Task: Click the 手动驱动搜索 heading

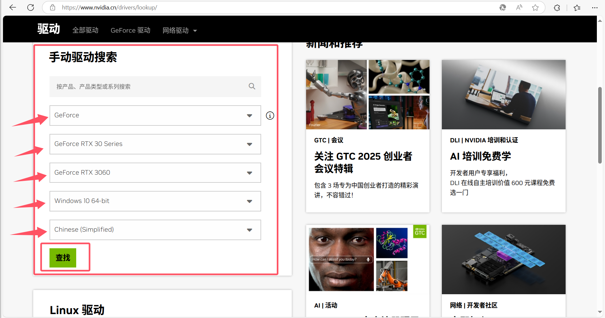Action: (x=83, y=57)
